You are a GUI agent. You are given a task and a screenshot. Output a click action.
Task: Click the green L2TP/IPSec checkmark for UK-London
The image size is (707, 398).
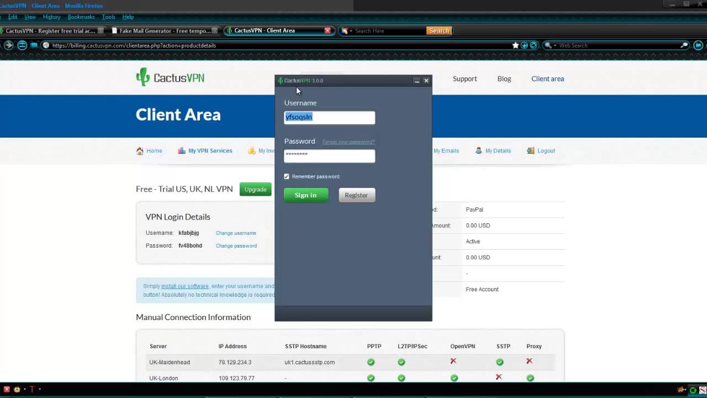(402, 378)
